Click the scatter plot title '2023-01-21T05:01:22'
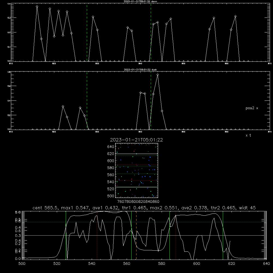 click(x=136, y=140)
